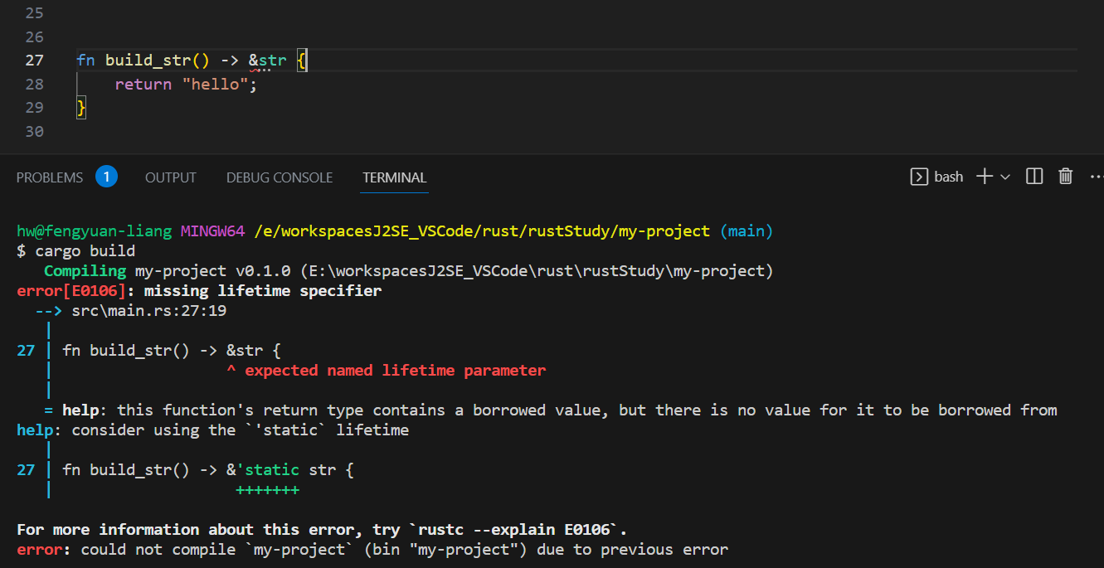Click the problems count badge showing 1

point(106,177)
